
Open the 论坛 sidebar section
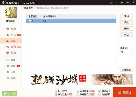coord(11,53)
